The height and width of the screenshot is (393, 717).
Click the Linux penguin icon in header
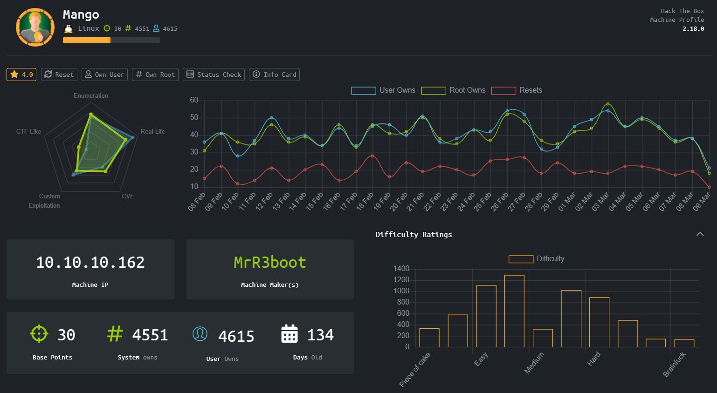pos(69,28)
